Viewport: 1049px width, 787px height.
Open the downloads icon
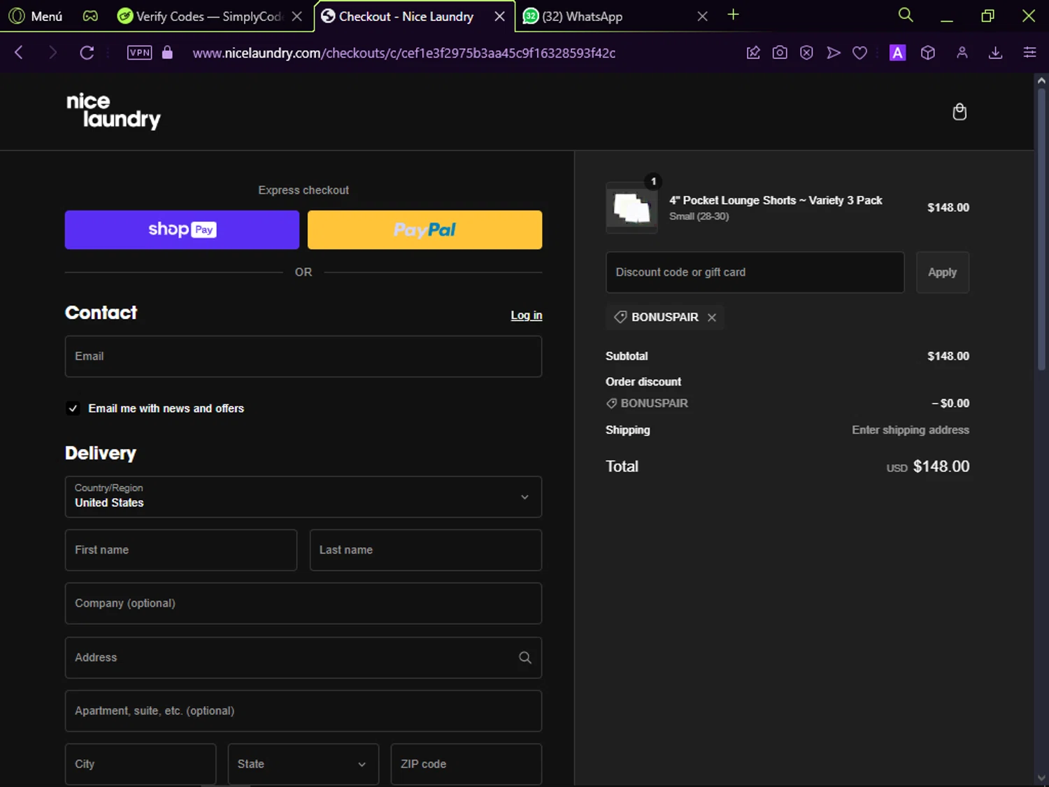996,52
